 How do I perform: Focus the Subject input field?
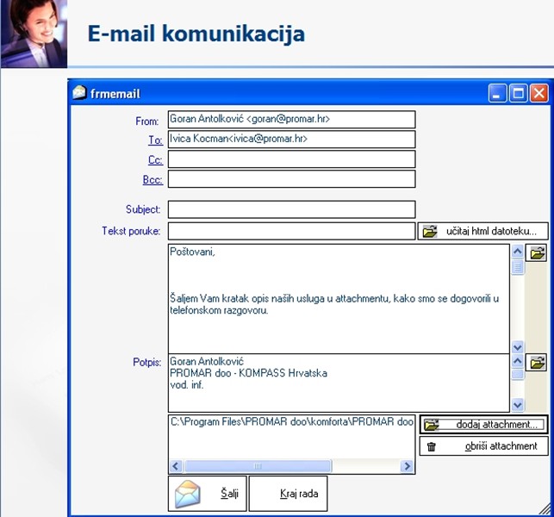tap(291, 209)
